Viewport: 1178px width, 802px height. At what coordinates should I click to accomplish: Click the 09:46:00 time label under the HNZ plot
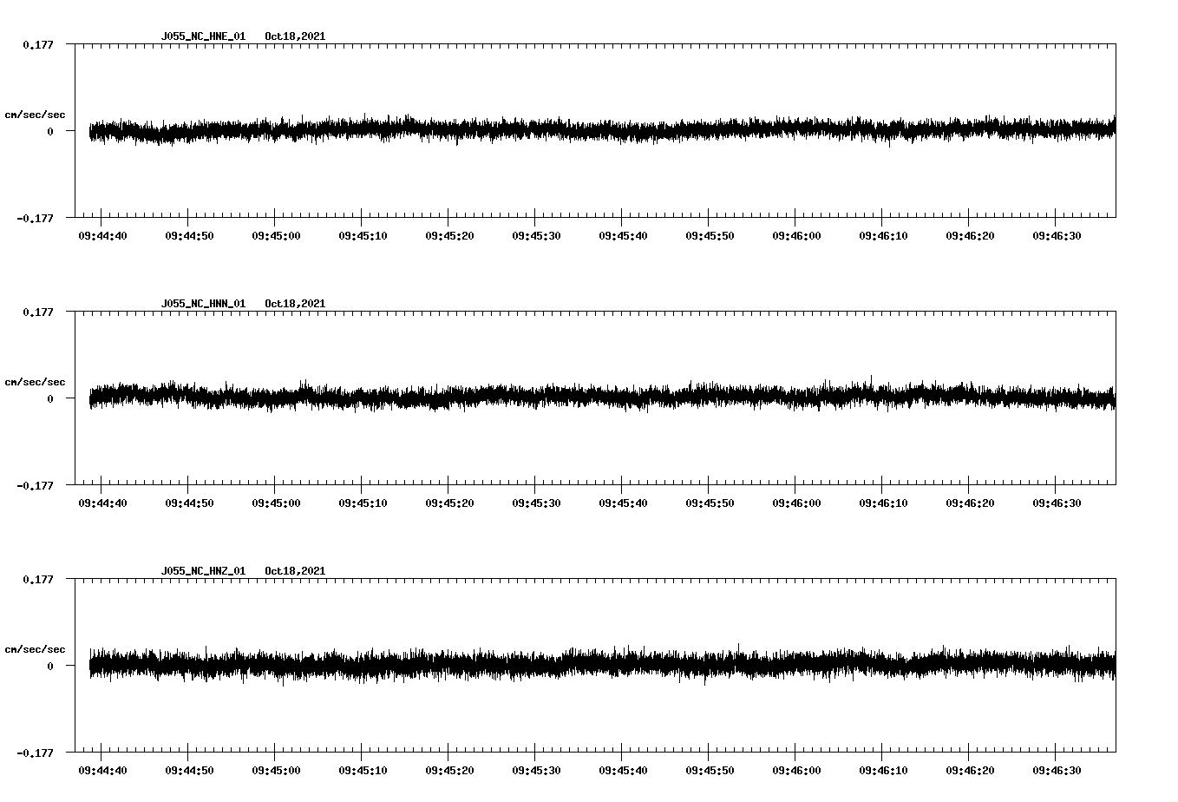coord(796,770)
